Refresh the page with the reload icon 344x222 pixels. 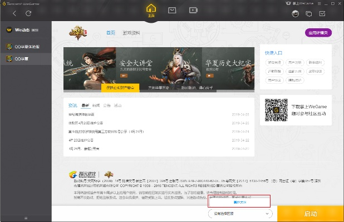point(28,13)
